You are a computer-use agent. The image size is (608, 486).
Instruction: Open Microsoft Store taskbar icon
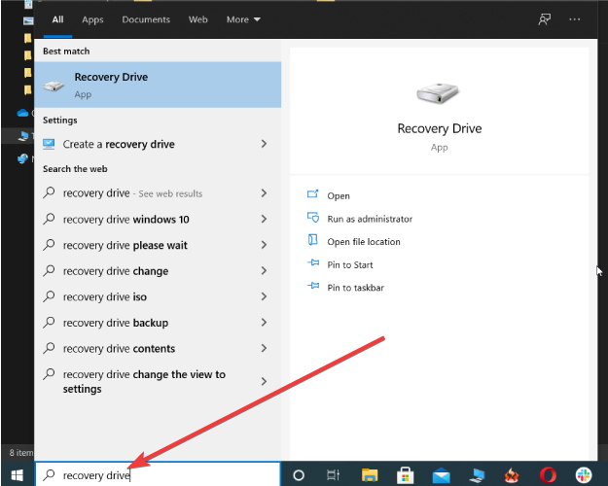[x=406, y=474]
